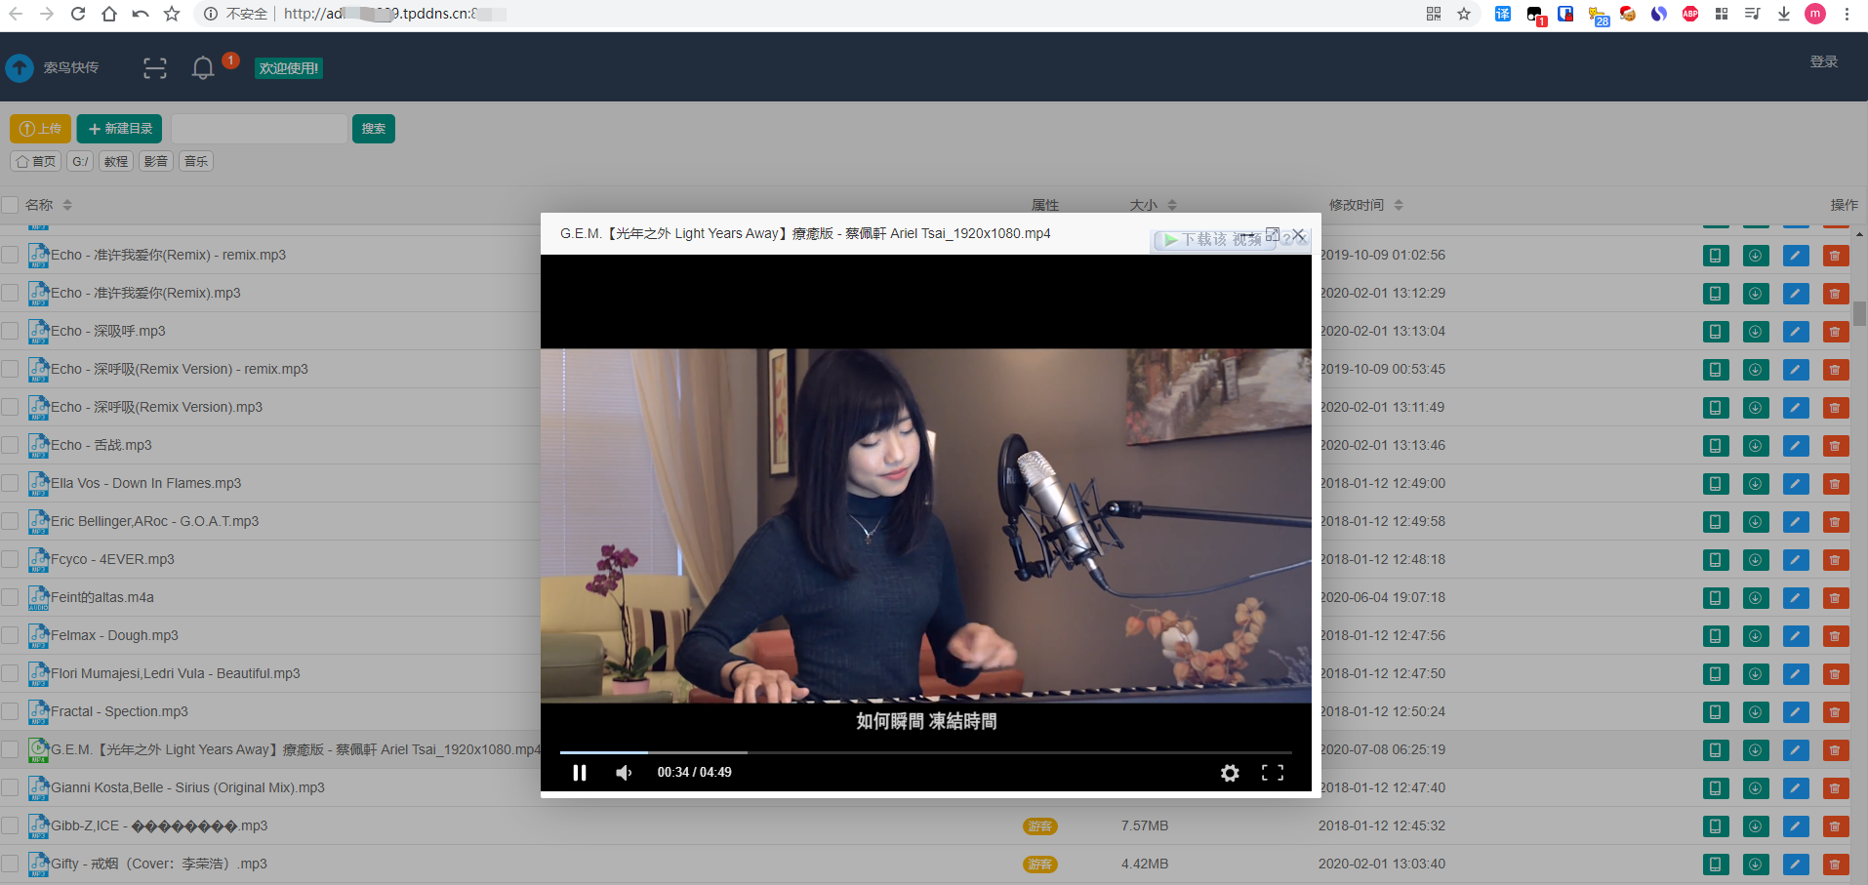Open the AdBlock (ABP) extension icon
Screen dimensions: 1868x885
pos(1690,14)
